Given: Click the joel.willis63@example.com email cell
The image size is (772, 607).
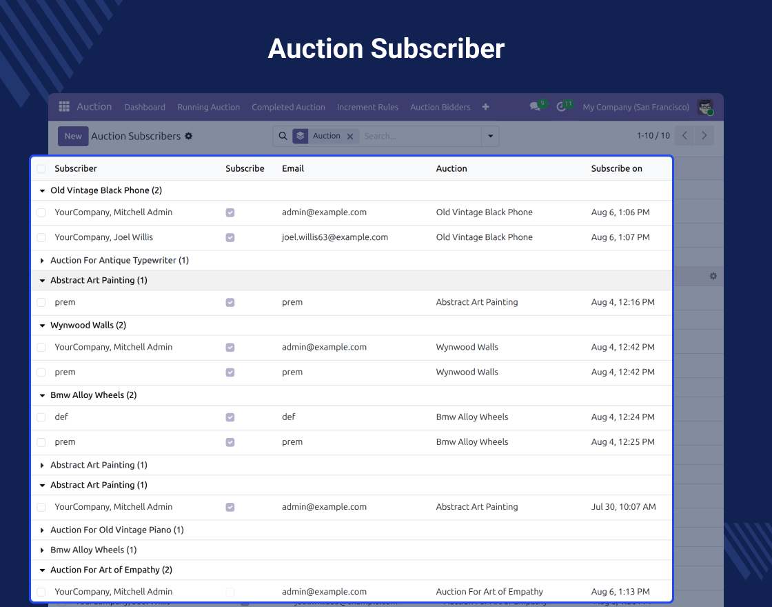Looking at the screenshot, I should [335, 237].
